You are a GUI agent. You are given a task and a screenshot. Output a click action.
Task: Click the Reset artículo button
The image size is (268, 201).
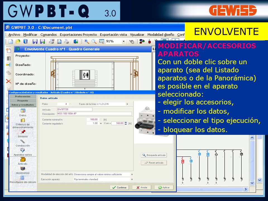click(154, 163)
